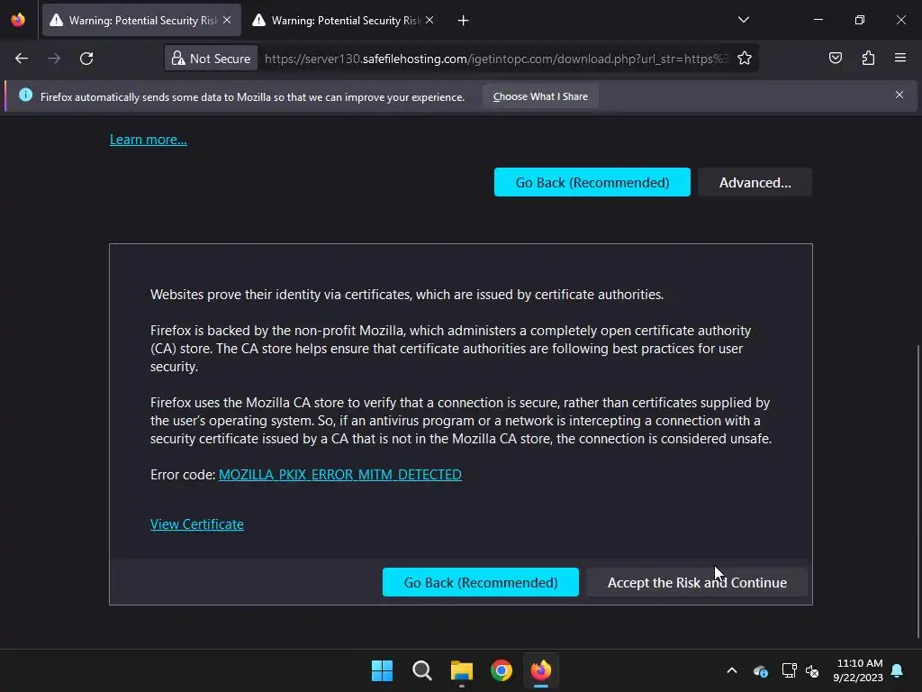Click upper Go Back (Recommended) button
This screenshot has height=692, width=922.
592,182
